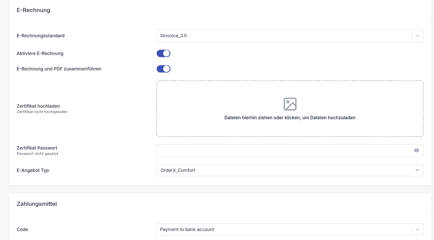
Task: Click the 'Zahlungsmittel' section heading
Action: (37, 204)
